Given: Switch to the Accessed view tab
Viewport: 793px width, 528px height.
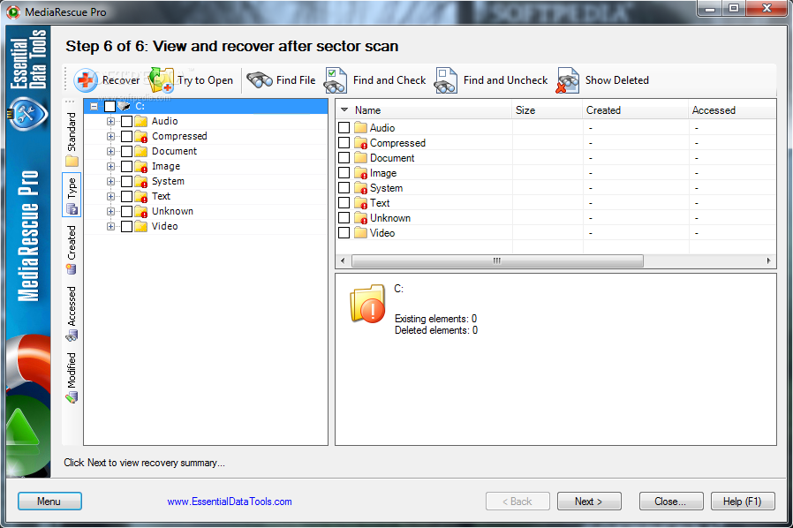Looking at the screenshot, I should [x=72, y=313].
